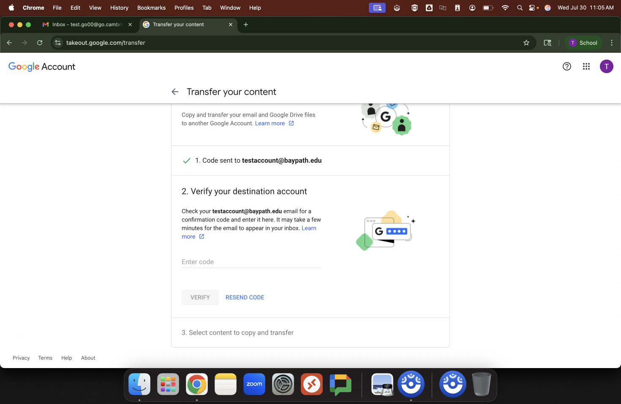Bookmark this page with the star icon
The image size is (621, 404).
coord(526,43)
